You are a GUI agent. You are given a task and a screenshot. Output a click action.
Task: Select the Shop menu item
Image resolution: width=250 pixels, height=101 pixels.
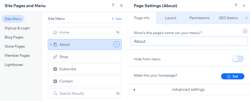[85, 57]
